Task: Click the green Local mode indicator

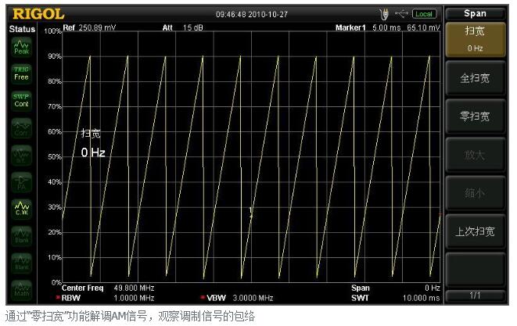Action: (x=425, y=13)
